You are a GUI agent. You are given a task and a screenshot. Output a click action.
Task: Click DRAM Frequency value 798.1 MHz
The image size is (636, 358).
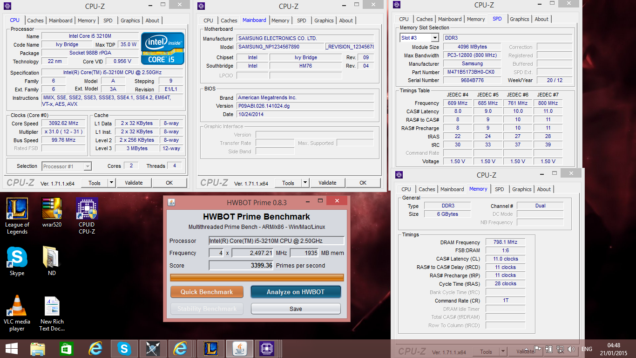click(x=505, y=242)
